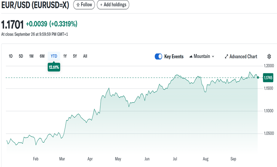Click the mountain chart type icon

(x=191, y=56)
